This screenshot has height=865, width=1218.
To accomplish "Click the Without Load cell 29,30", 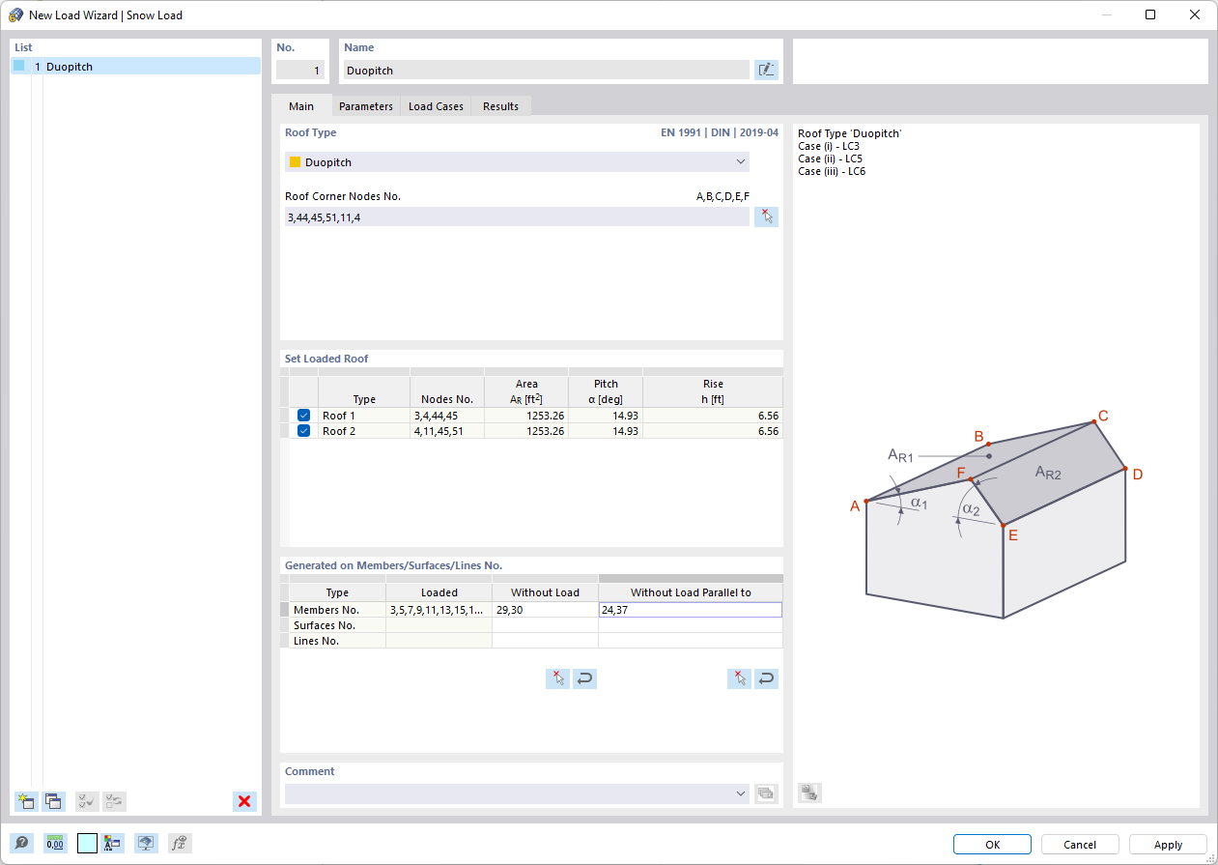I will click(545, 609).
